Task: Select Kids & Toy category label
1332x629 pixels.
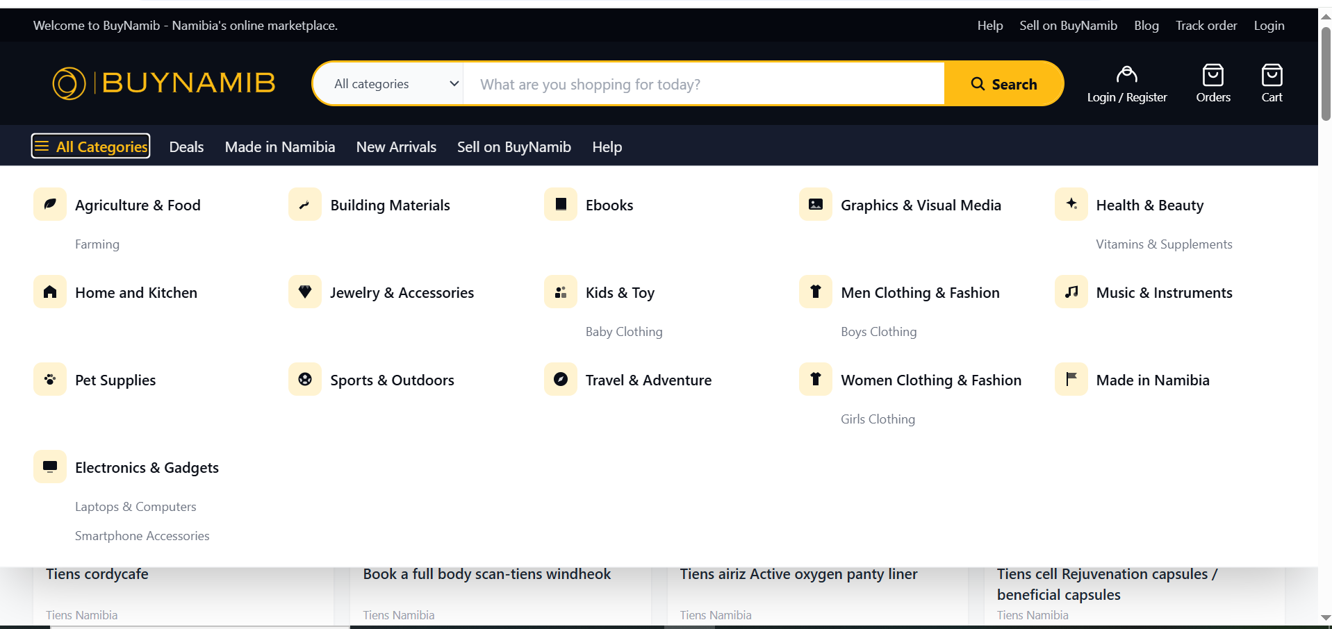Action: [x=620, y=293]
